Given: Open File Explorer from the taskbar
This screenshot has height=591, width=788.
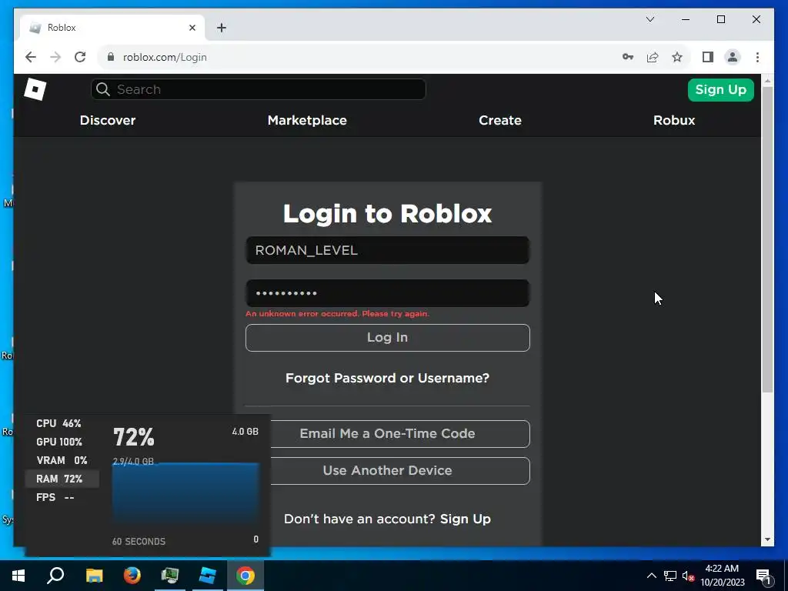Looking at the screenshot, I should (x=94, y=576).
